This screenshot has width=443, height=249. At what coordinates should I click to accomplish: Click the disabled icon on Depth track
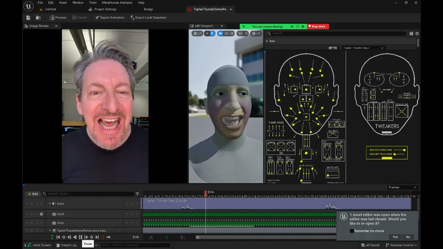coord(42,214)
